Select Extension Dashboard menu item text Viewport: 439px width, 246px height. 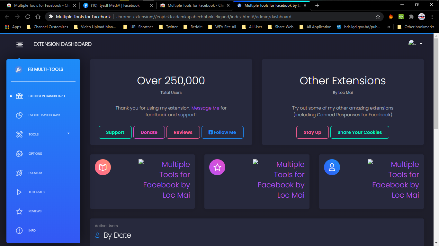47,96
